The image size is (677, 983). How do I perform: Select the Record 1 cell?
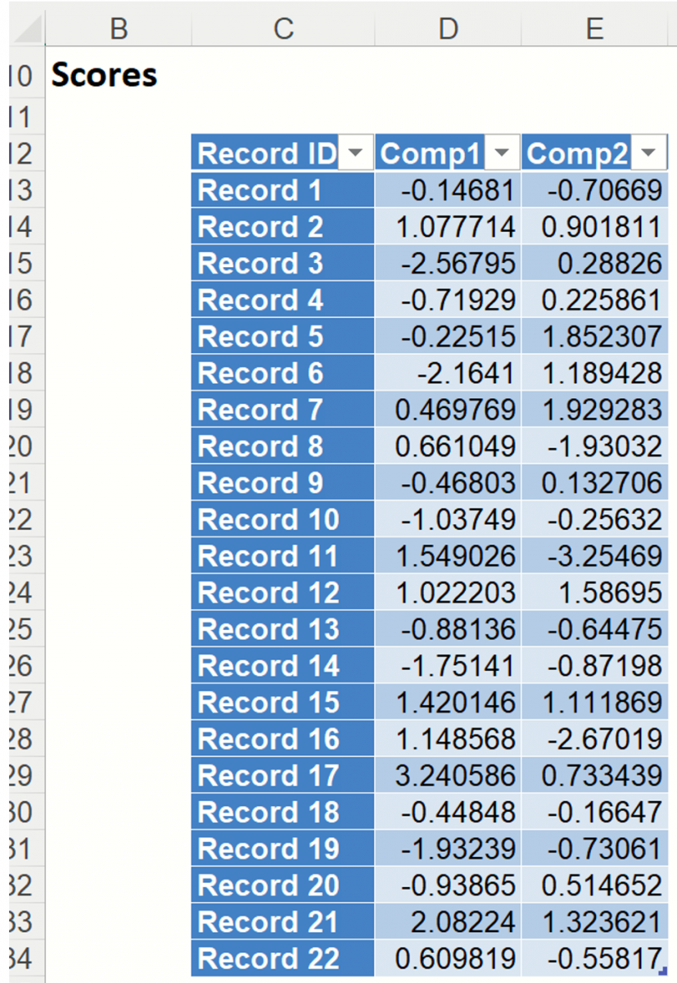tap(262, 190)
